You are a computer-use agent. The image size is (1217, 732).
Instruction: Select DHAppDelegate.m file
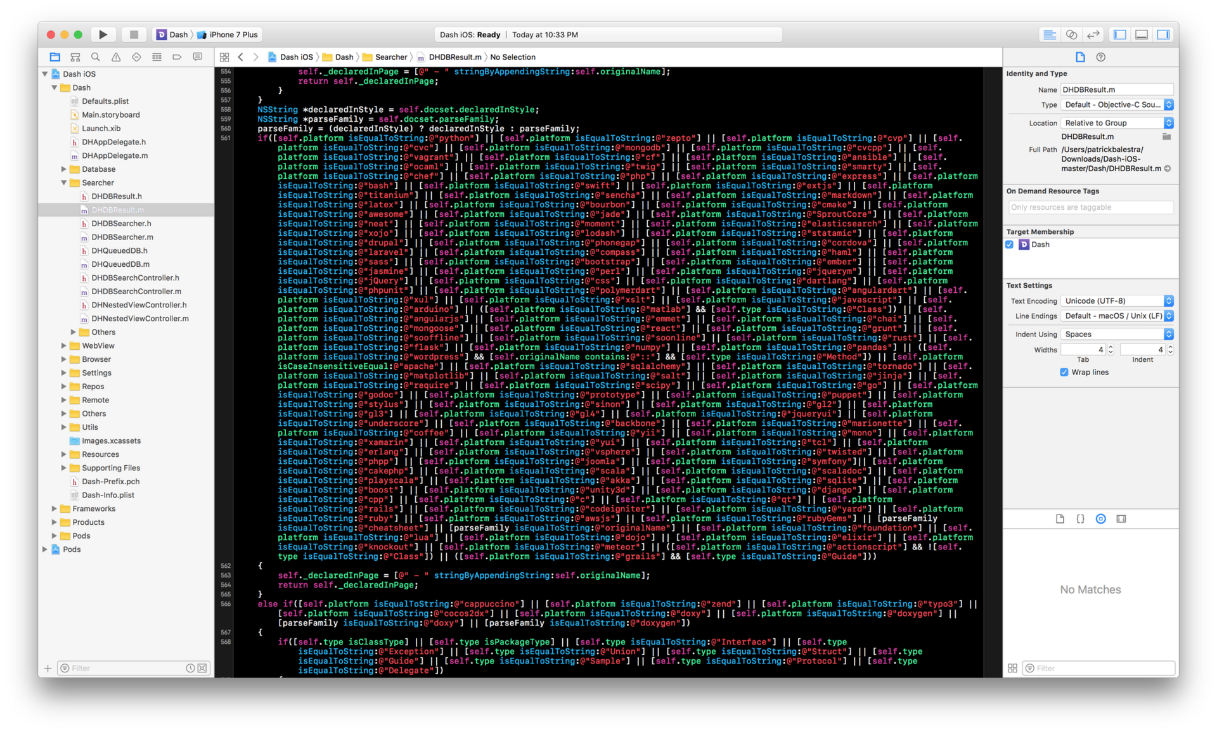tap(115, 155)
